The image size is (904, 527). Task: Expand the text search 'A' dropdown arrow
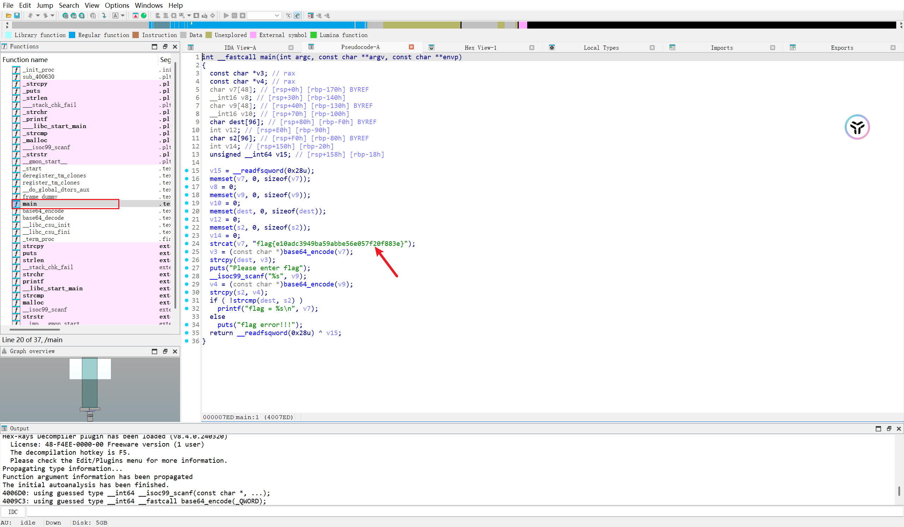click(123, 16)
